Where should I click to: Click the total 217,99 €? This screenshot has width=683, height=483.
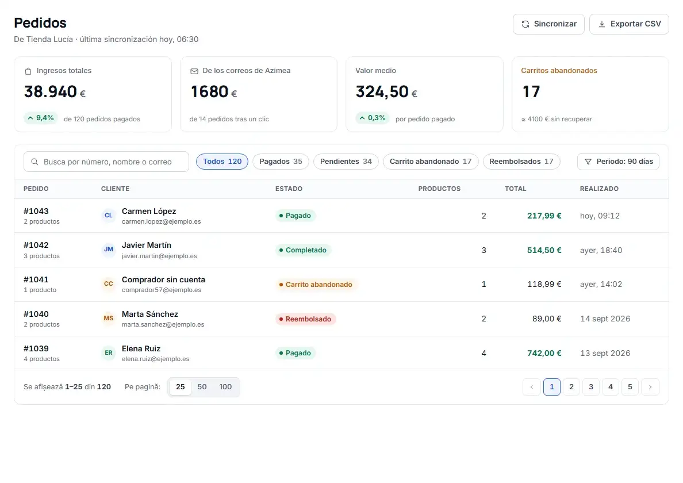pos(544,216)
